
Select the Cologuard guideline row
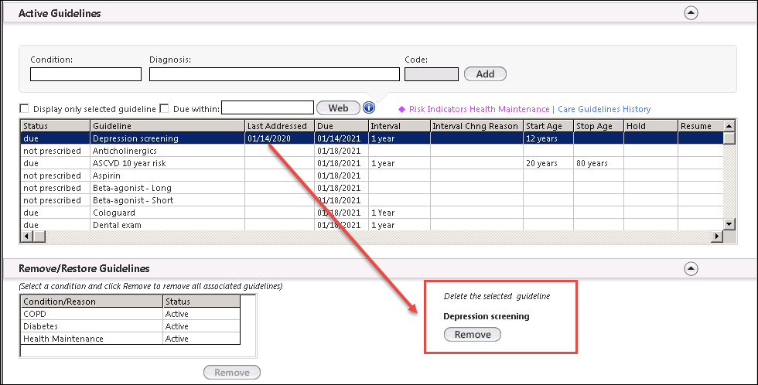click(372, 213)
